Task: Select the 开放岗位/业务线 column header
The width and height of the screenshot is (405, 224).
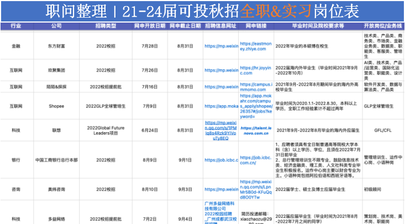Action: [383, 26]
